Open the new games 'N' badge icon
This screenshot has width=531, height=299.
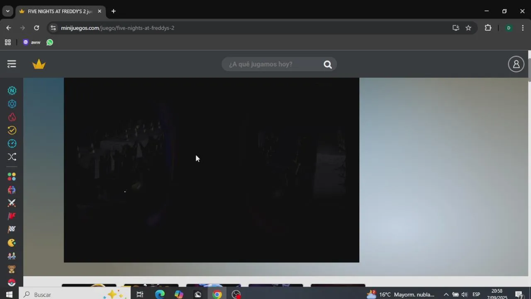click(12, 91)
